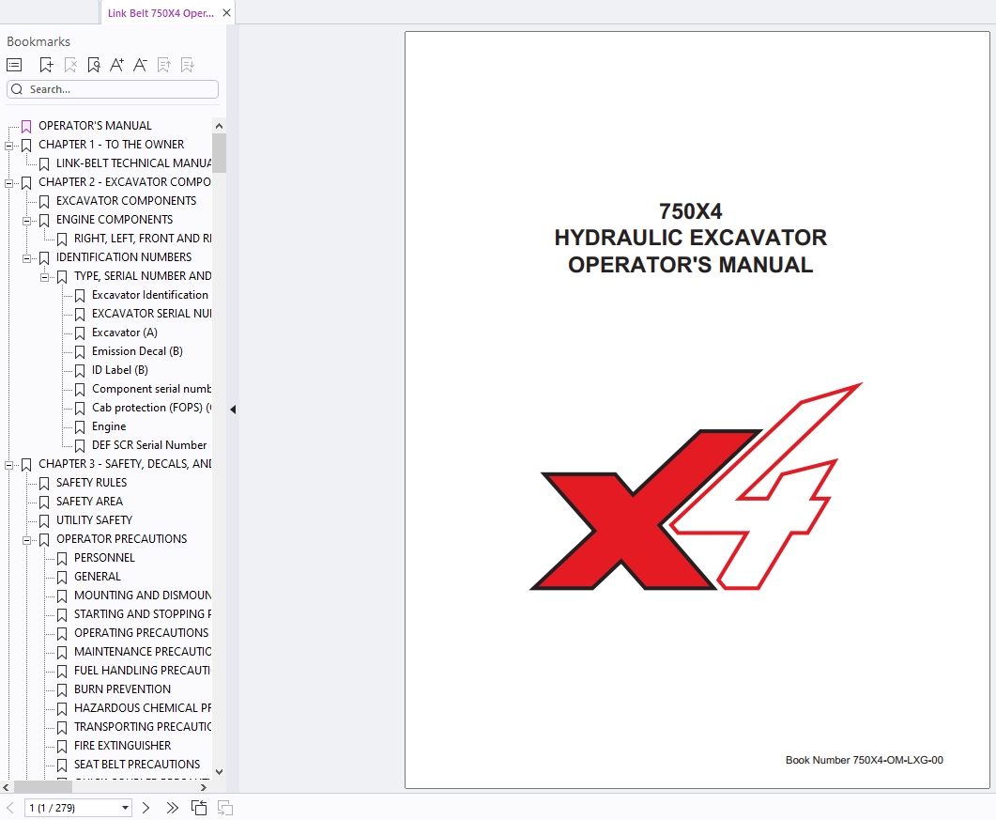Go to the next page arrow
Viewport: 996px width, 820px height.
tap(146, 808)
